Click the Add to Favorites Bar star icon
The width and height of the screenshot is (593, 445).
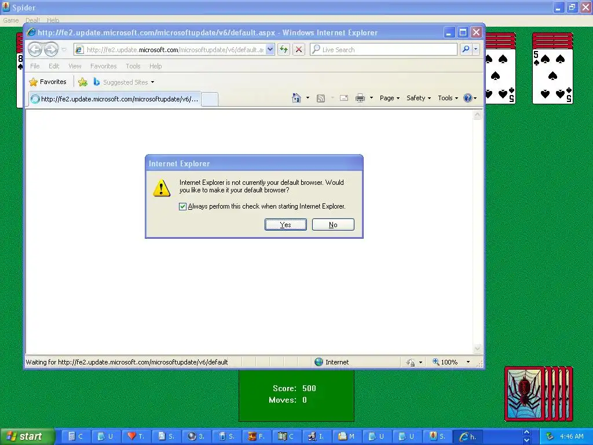point(83,82)
